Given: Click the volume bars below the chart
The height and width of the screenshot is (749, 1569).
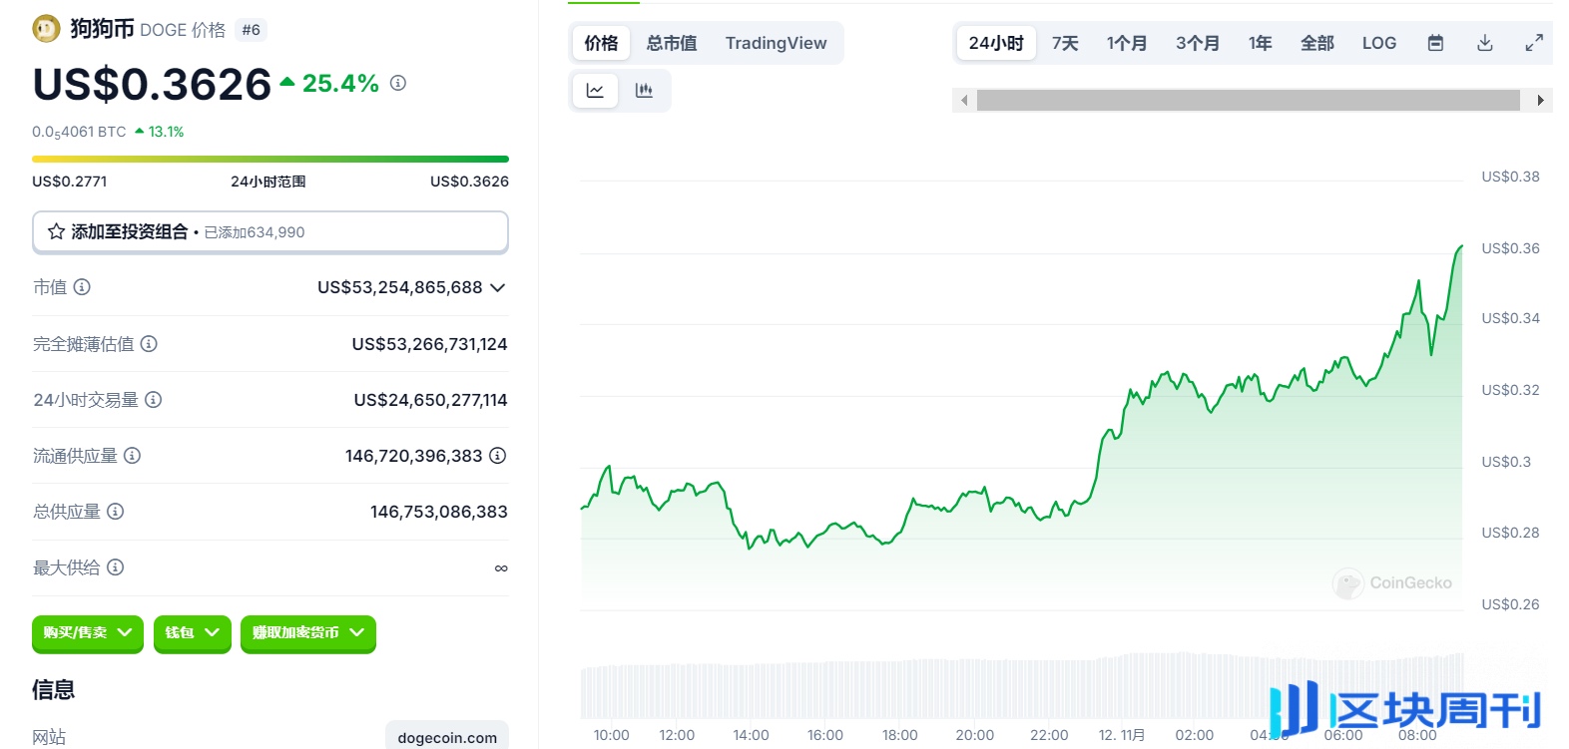Looking at the screenshot, I should 1021,685.
